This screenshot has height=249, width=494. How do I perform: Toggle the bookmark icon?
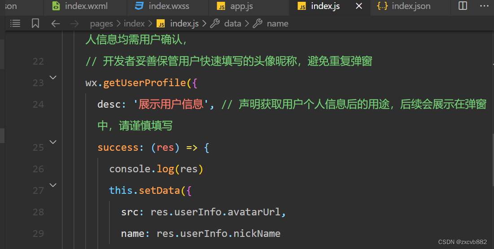(35, 23)
